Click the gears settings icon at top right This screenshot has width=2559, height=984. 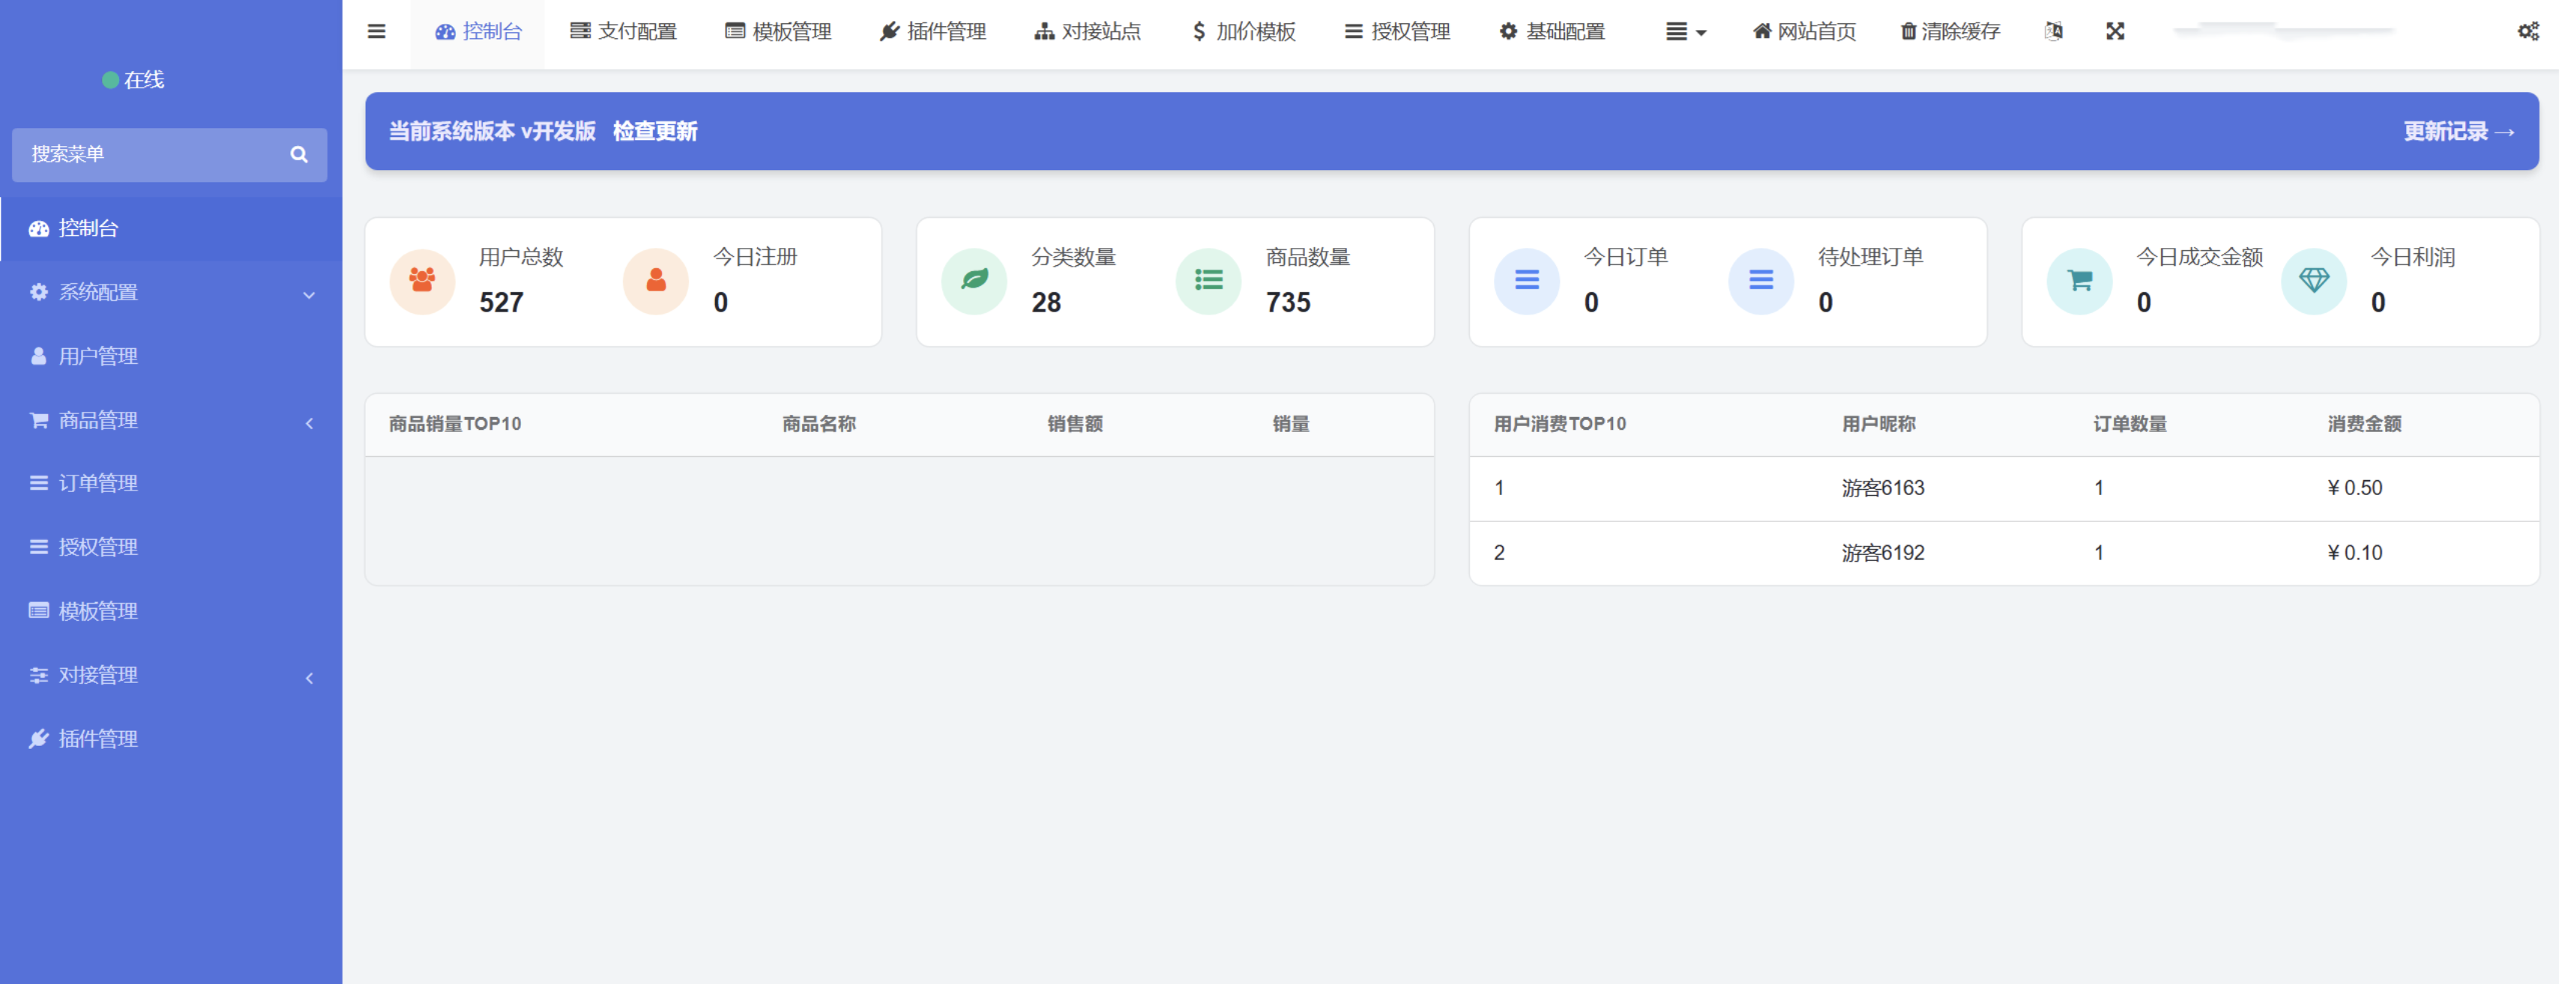2529,31
